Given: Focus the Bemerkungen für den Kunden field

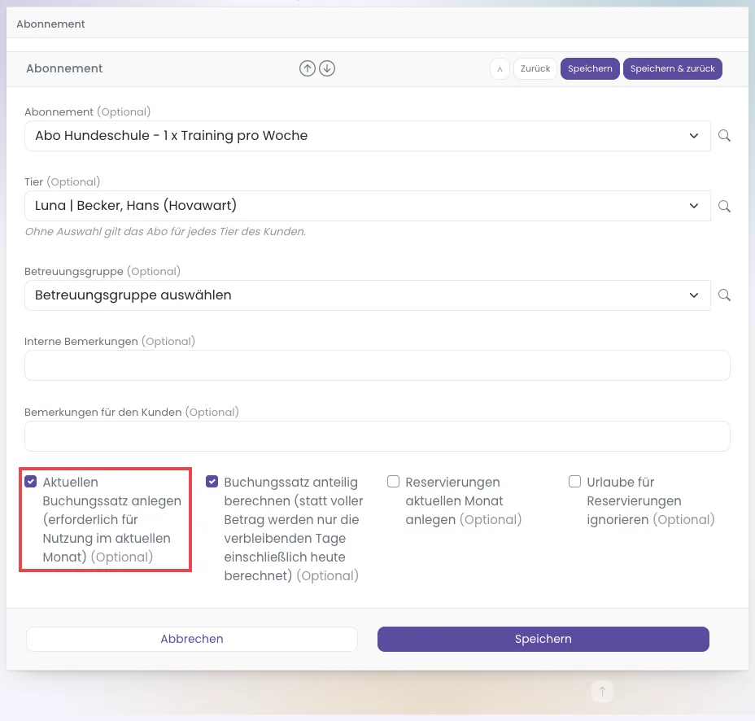Looking at the screenshot, I should 377,436.
